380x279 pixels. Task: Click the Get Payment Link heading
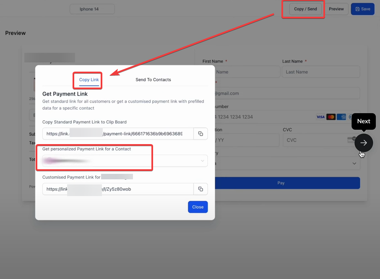[x=65, y=94]
